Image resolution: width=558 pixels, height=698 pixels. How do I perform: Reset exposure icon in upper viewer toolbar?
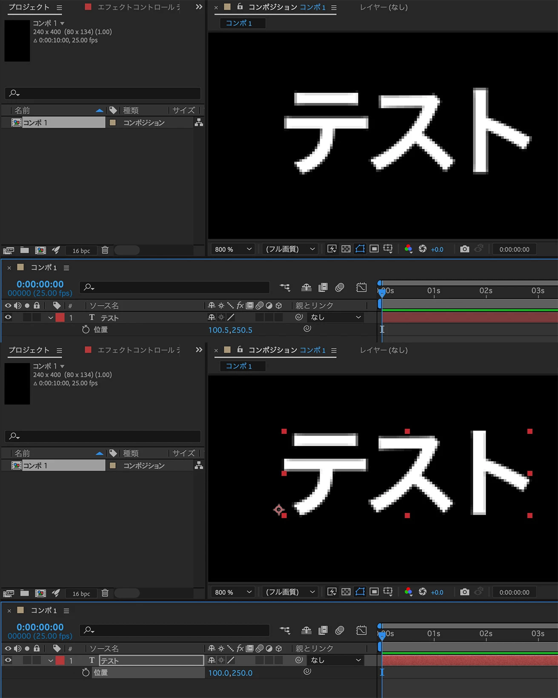click(x=423, y=249)
